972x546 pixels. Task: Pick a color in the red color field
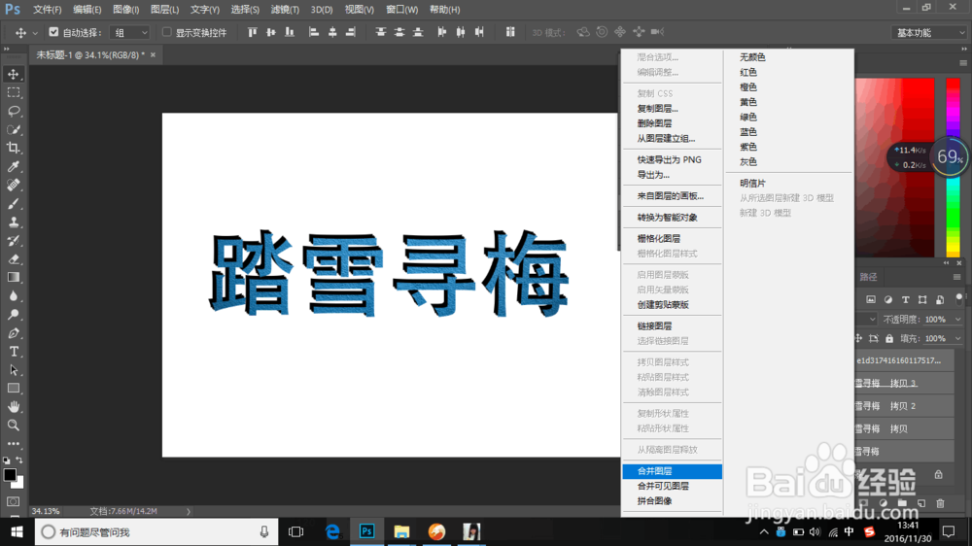[894, 167]
